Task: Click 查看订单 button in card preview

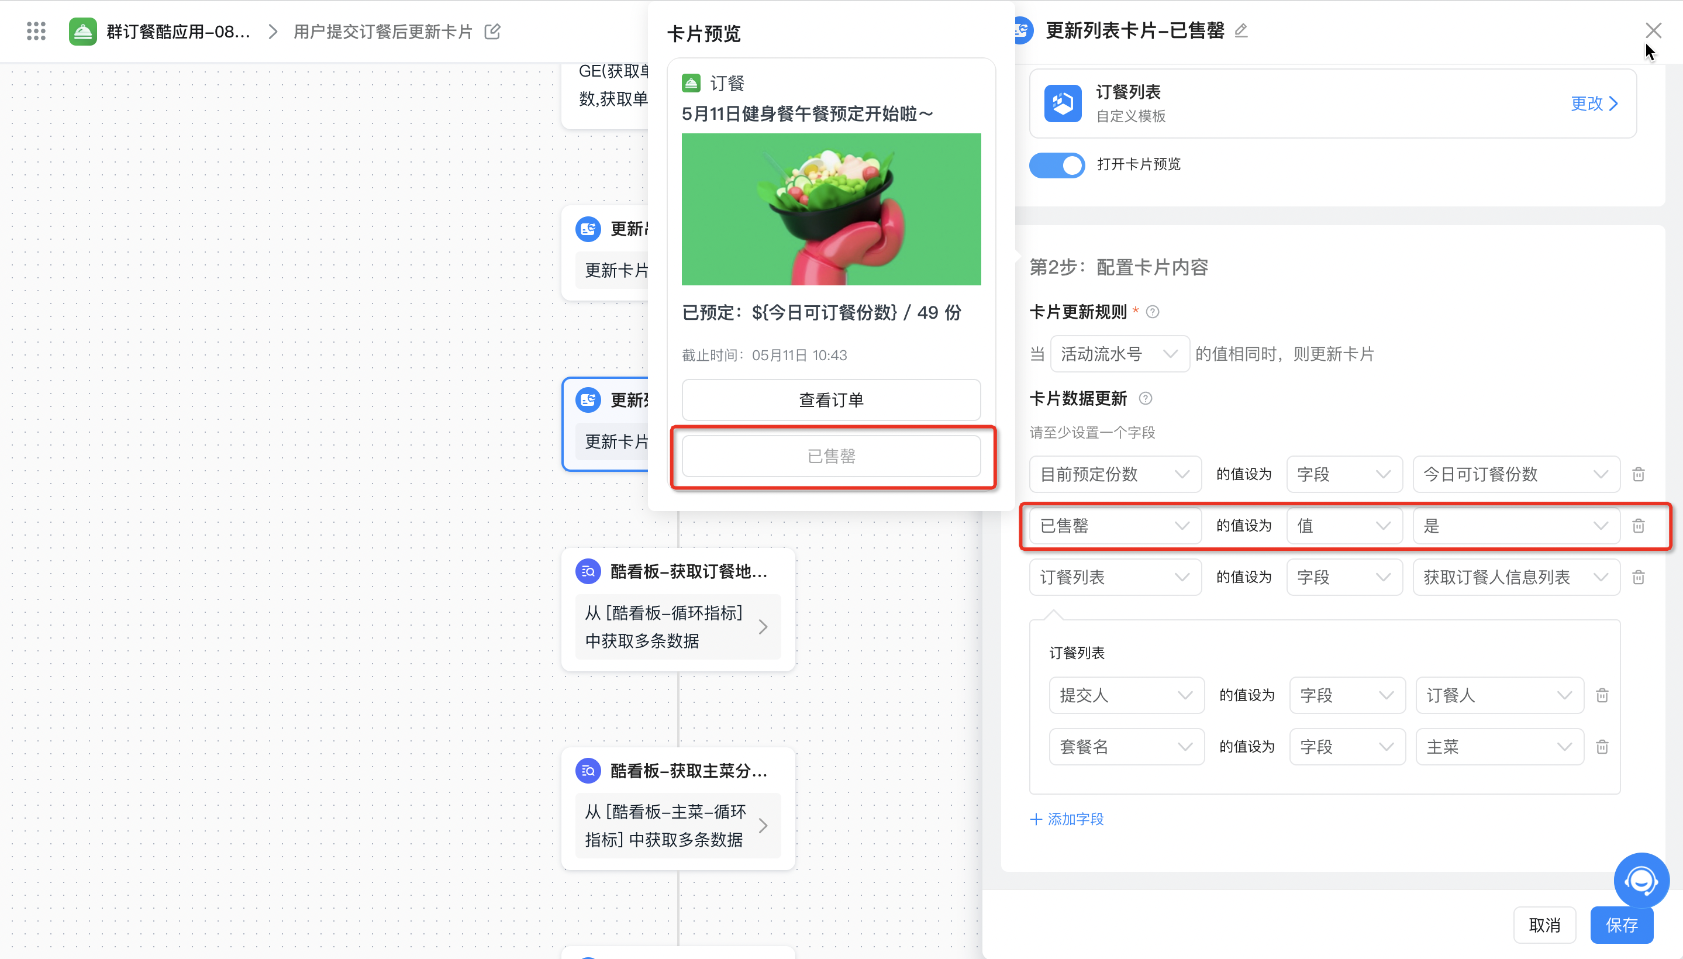Action: pyautogui.click(x=830, y=400)
